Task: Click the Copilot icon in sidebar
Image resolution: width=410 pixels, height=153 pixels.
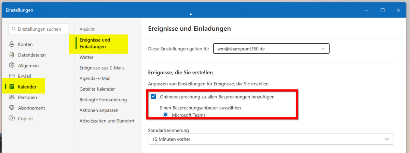Action: pyautogui.click(x=12, y=119)
